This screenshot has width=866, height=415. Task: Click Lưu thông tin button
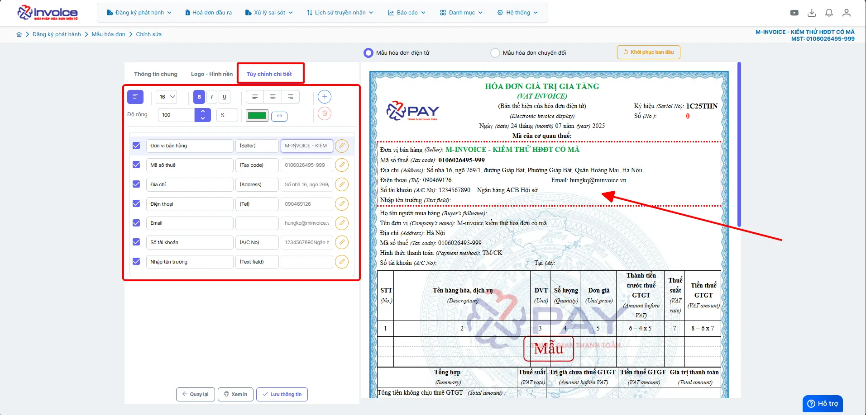pyautogui.click(x=282, y=394)
